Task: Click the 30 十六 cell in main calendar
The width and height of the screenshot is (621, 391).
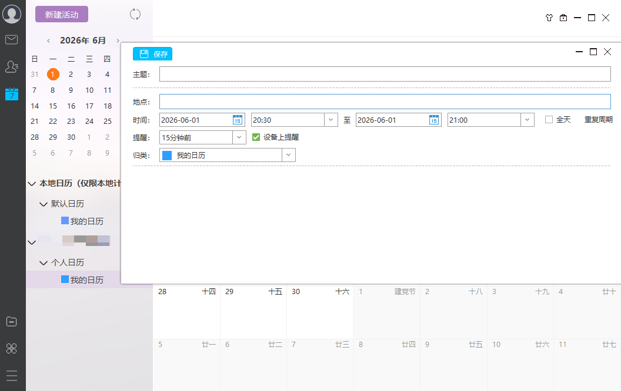Action: pyautogui.click(x=320, y=312)
